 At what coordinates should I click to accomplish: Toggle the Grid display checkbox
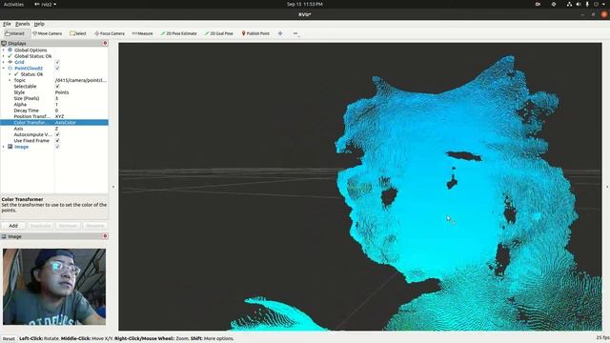tap(57, 62)
